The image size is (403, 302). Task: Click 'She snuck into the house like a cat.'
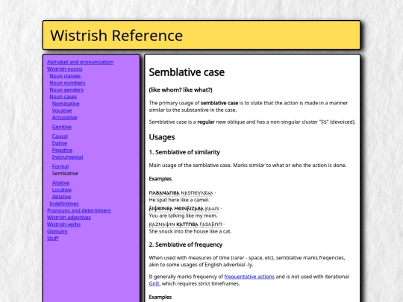pos(190,232)
